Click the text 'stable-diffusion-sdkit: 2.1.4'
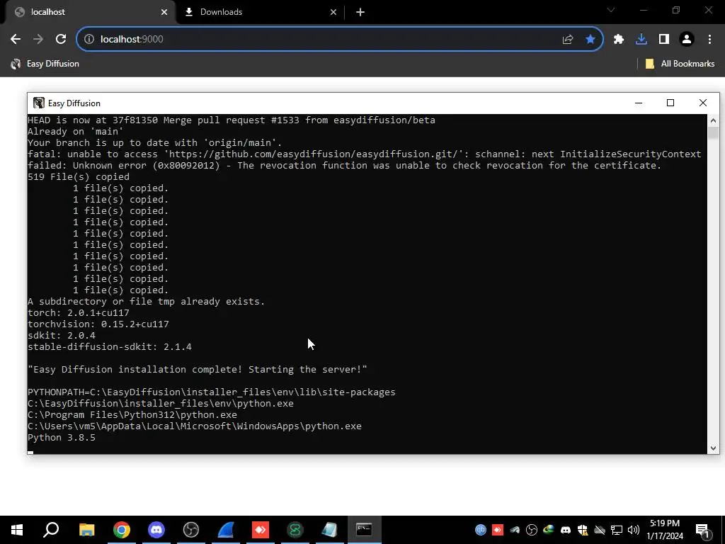Viewport: 725px width, 544px height. coord(110,347)
